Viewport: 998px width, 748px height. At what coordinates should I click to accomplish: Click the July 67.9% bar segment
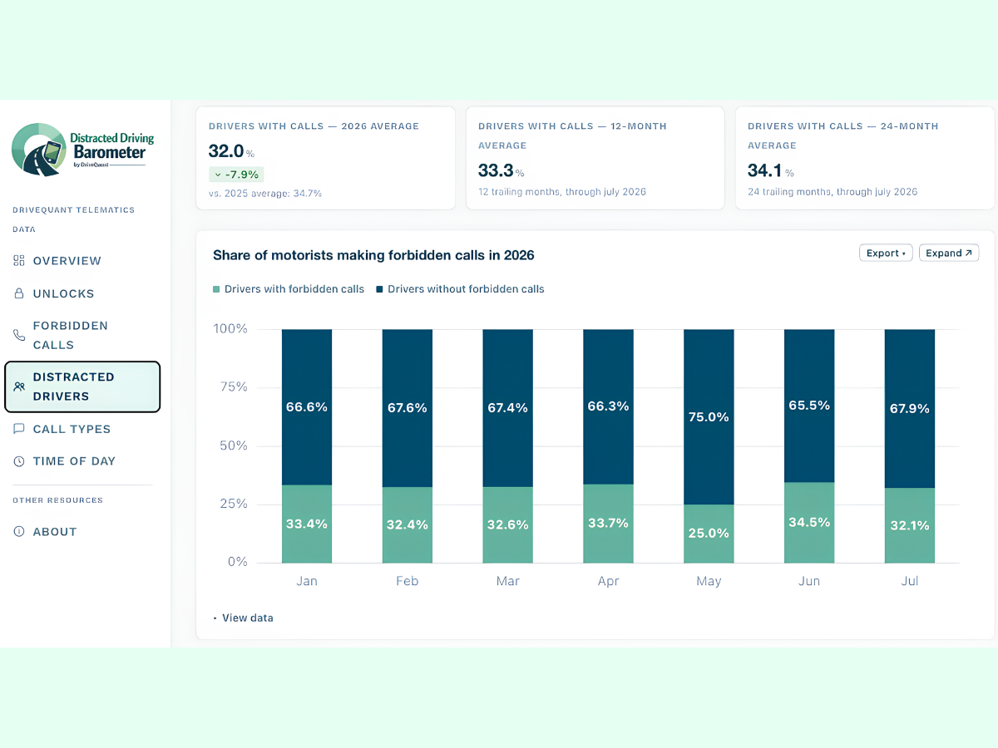coord(910,409)
